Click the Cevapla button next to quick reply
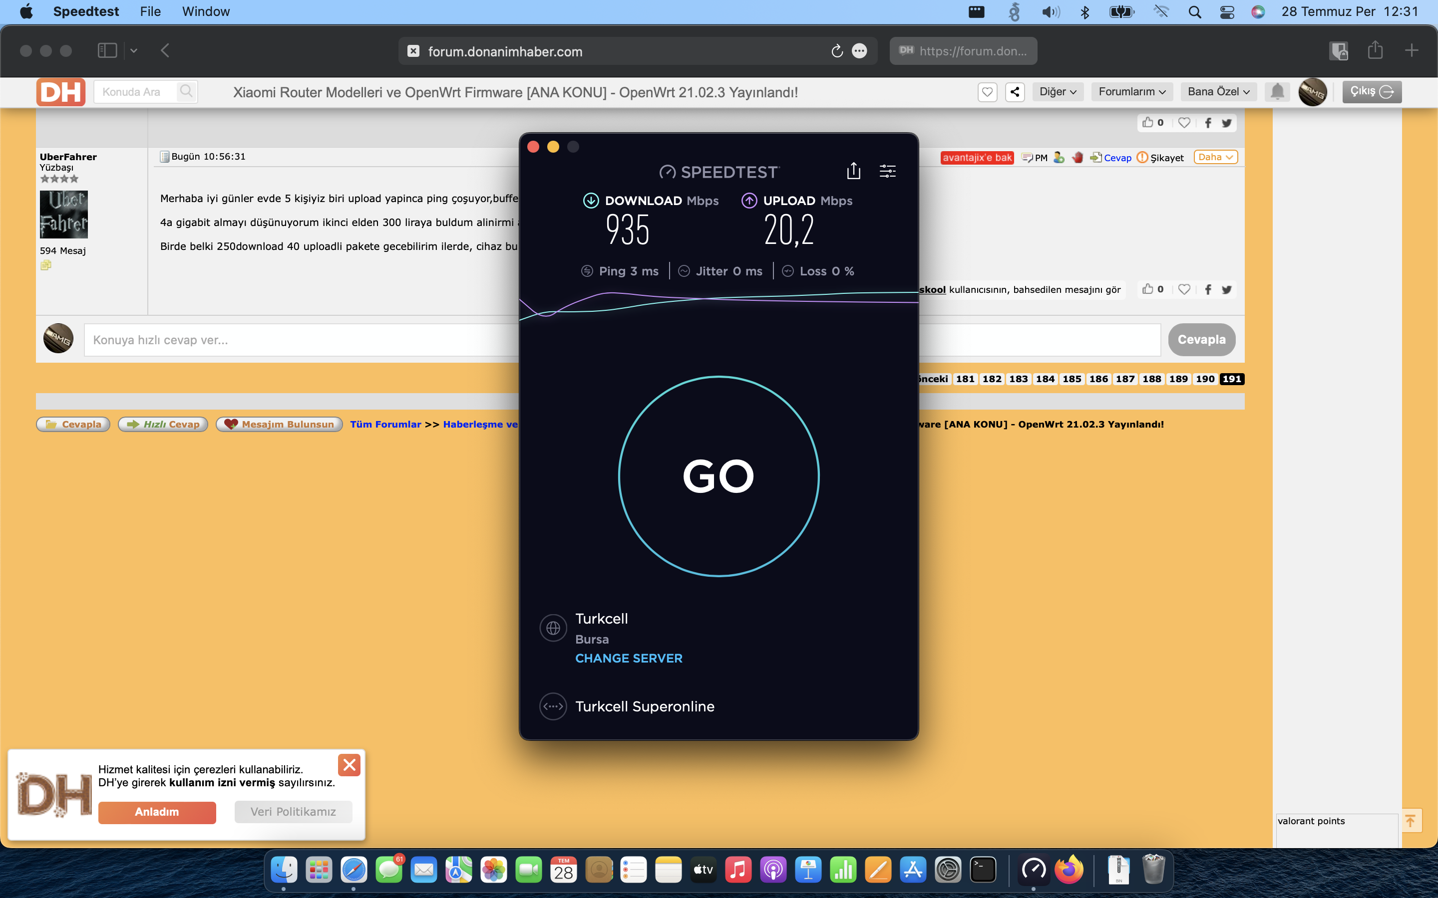The width and height of the screenshot is (1438, 898). (x=1201, y=340)
